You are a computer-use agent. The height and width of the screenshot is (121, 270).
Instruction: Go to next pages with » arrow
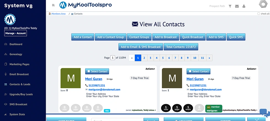[209, 58]
